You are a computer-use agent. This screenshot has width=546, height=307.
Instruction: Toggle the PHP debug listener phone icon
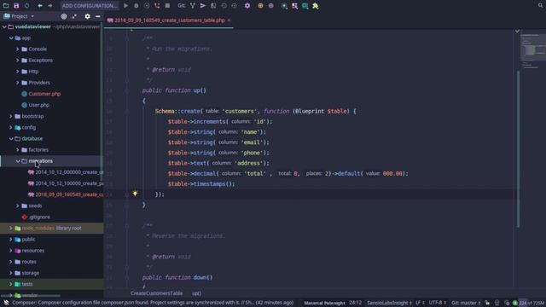157,6
